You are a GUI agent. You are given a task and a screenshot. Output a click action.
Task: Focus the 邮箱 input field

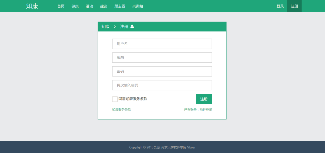(162, 58)
